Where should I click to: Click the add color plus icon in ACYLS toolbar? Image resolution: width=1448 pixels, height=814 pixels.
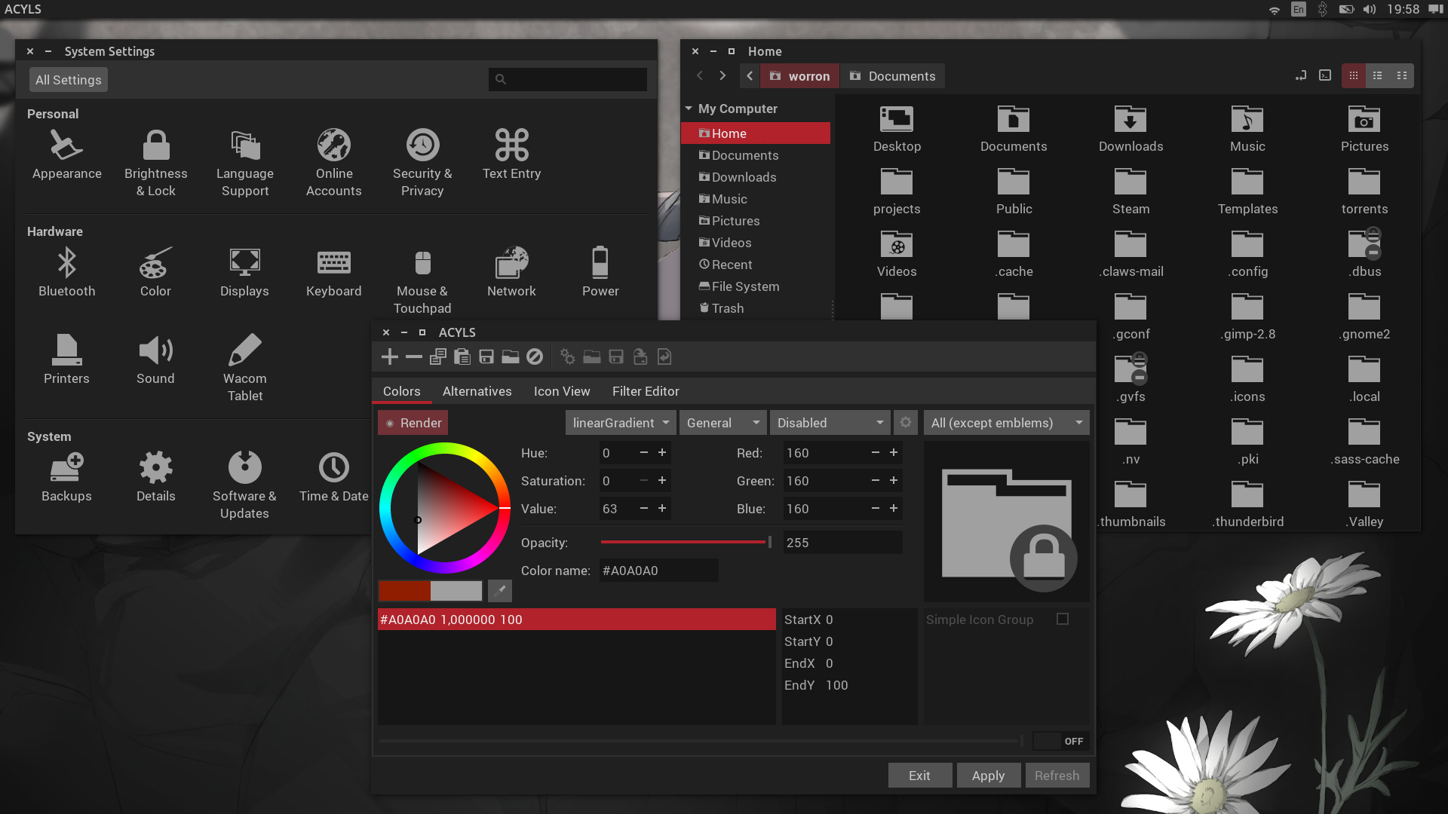[390, 357]
